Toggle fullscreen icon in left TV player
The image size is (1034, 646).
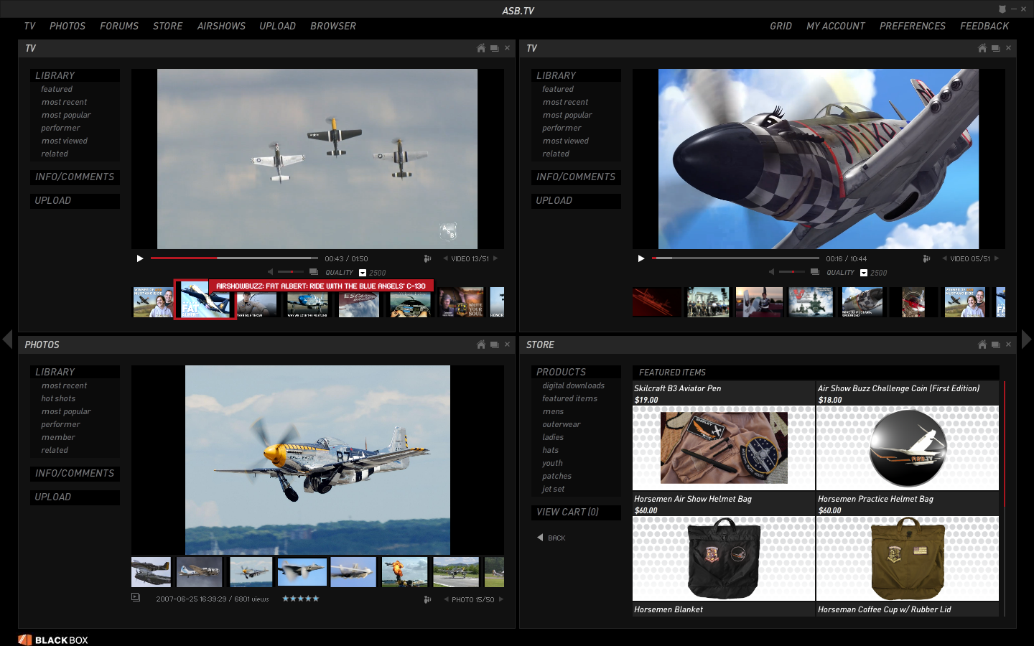(314, 272)
